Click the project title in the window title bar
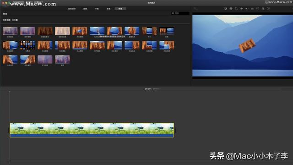 [x=152, y=3]
